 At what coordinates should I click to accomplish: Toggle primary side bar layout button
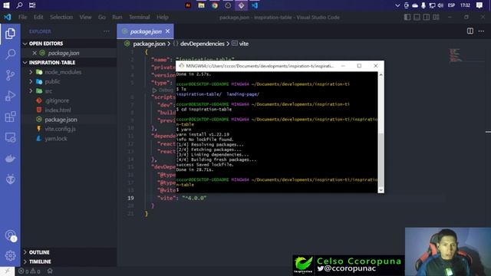point(407,17)
